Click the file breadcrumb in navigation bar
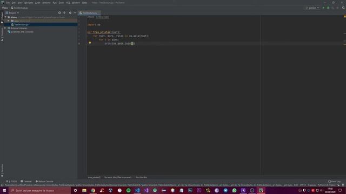This screenshot has height=194, width=346. [19, 8]
